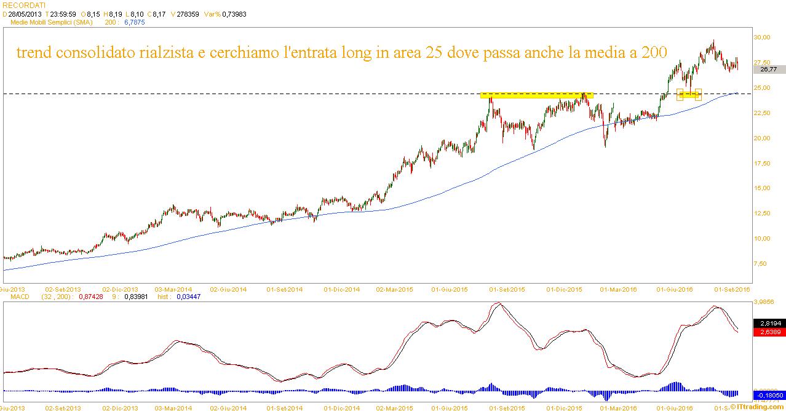This screenshot has width=786, height=411.
Task: Click the current price tag 26,77
Action: pyautogui.click(x=769, y=70)
